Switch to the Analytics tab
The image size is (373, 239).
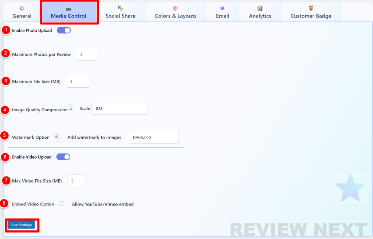(x=260, y=16)
